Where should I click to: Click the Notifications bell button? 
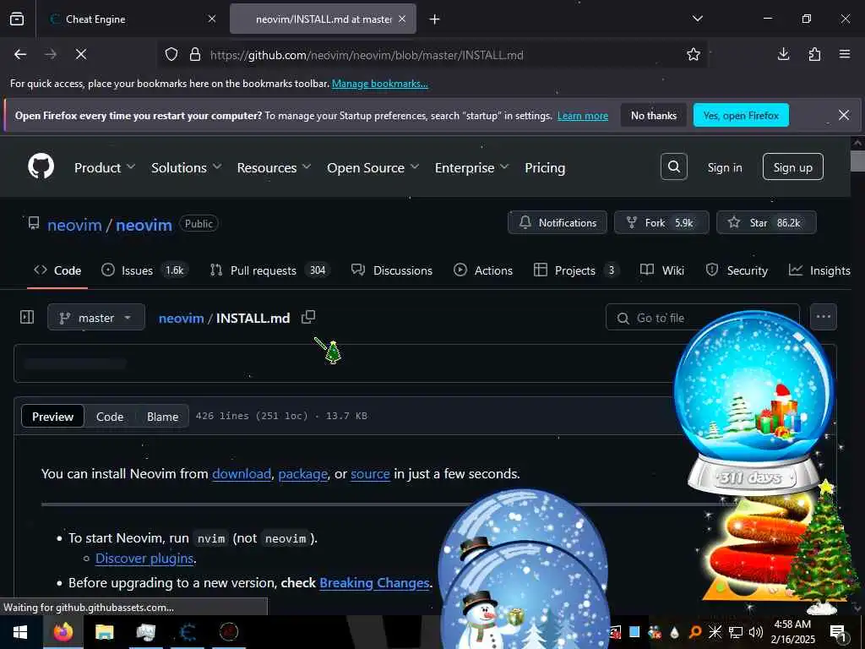(558, 222)
